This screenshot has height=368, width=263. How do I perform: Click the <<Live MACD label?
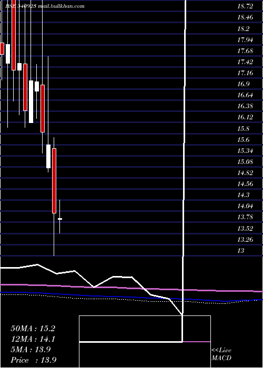click(x=221, y=354)
